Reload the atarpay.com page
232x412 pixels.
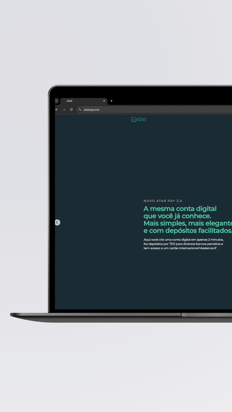(x=71, y=110)
